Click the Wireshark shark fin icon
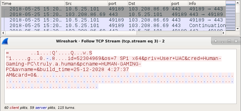The image size is (241, 111). pos(5,41)
